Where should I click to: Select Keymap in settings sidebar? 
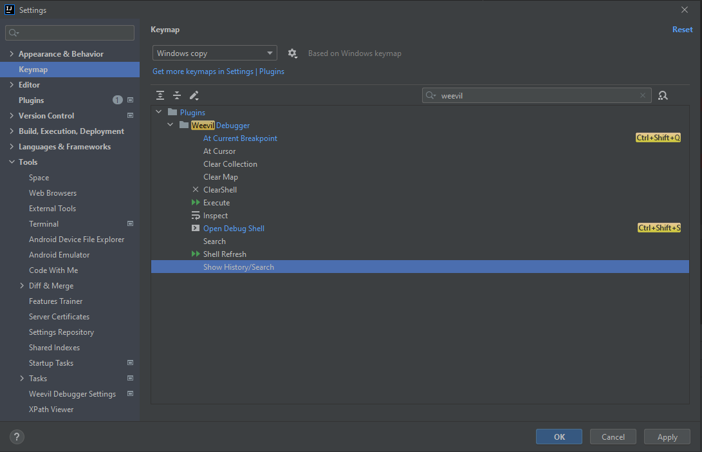point(70,70)
